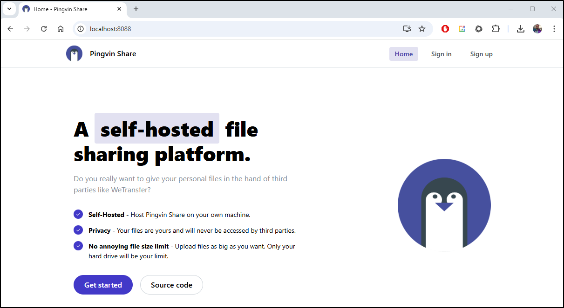The height and width of the screenshot is (308, 564).
Task: Click the Pingvin Share penguin logo in header
Action: [x=75, y=54]
